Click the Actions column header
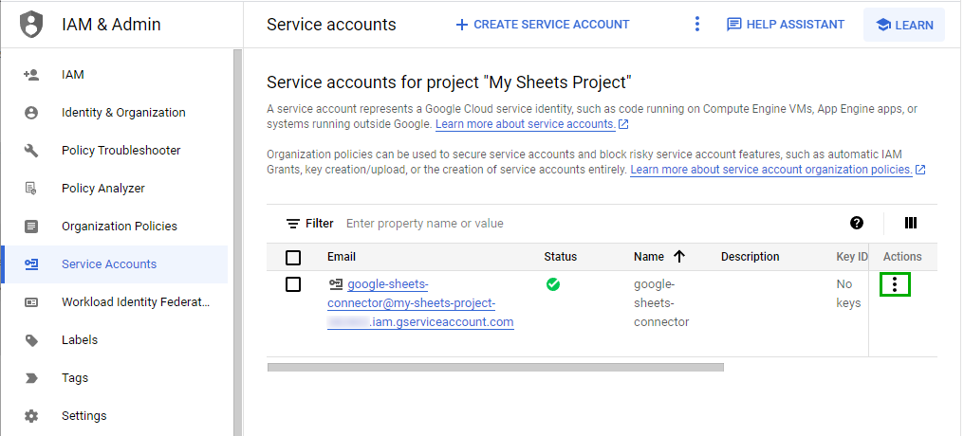Image resolution: width=964 pixels, height=436 pixels. (x=902, y=257)
